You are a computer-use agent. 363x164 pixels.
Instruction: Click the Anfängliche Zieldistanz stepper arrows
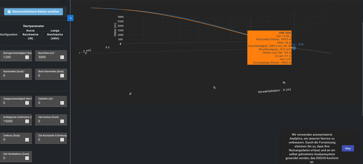(27, 121)
